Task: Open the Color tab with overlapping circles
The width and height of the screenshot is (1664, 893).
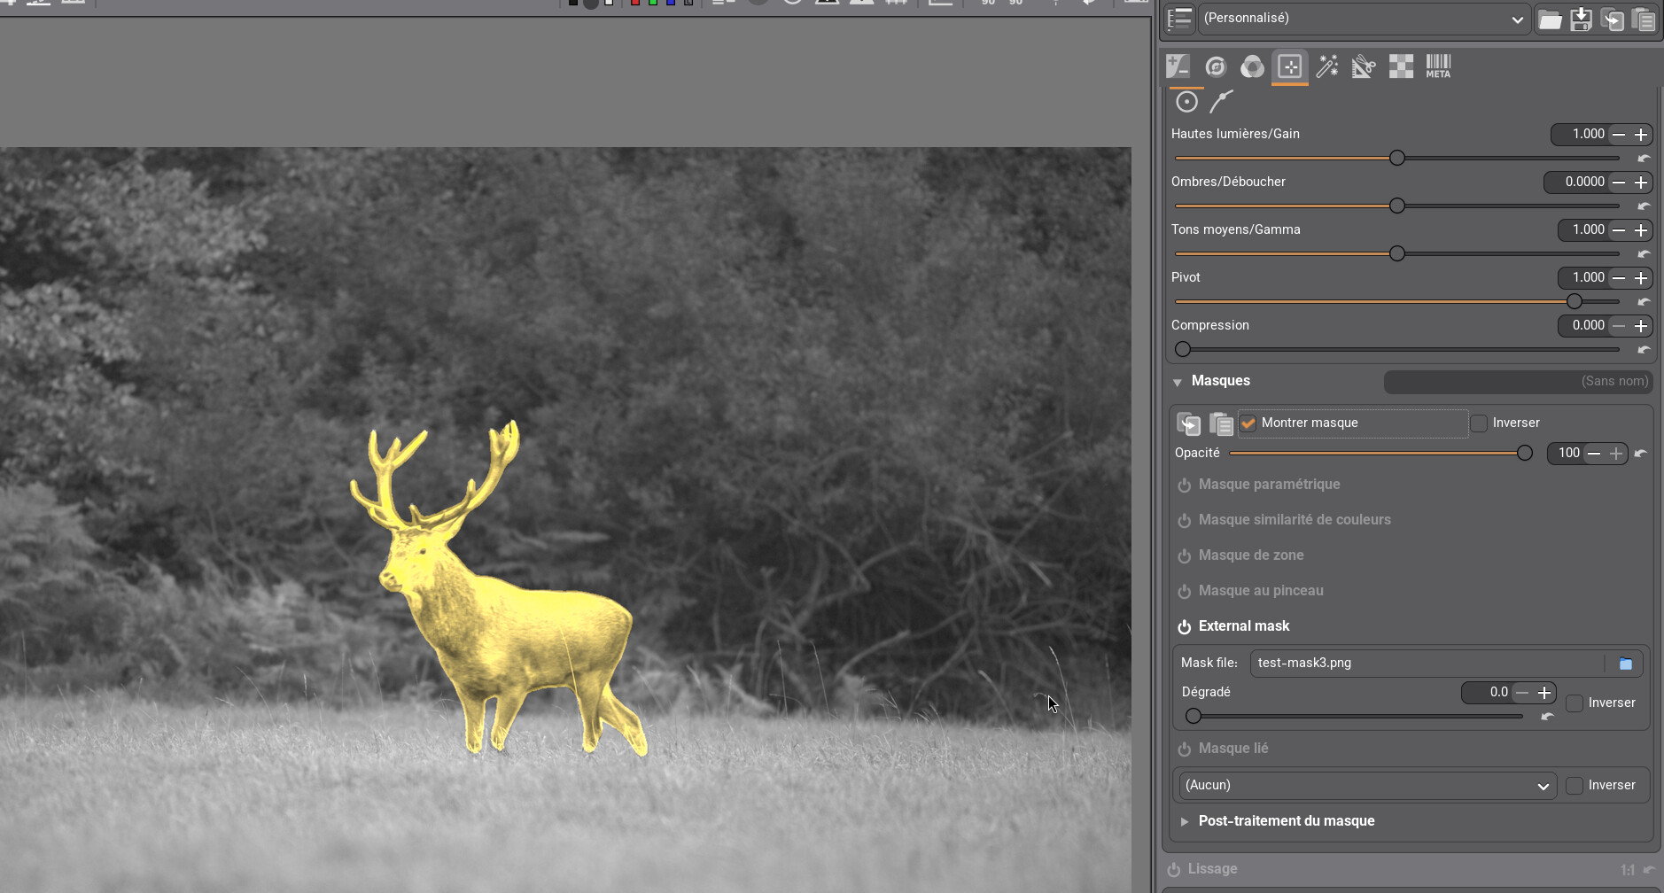Action: click(x=1252, y=66)
